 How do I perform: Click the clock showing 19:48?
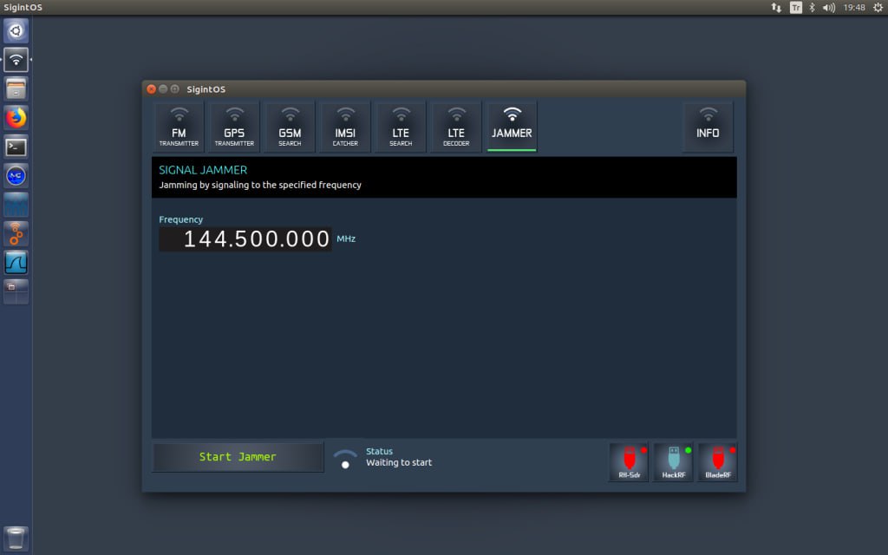(854, 7)
